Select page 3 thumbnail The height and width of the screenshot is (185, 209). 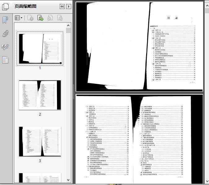(40, 141)
